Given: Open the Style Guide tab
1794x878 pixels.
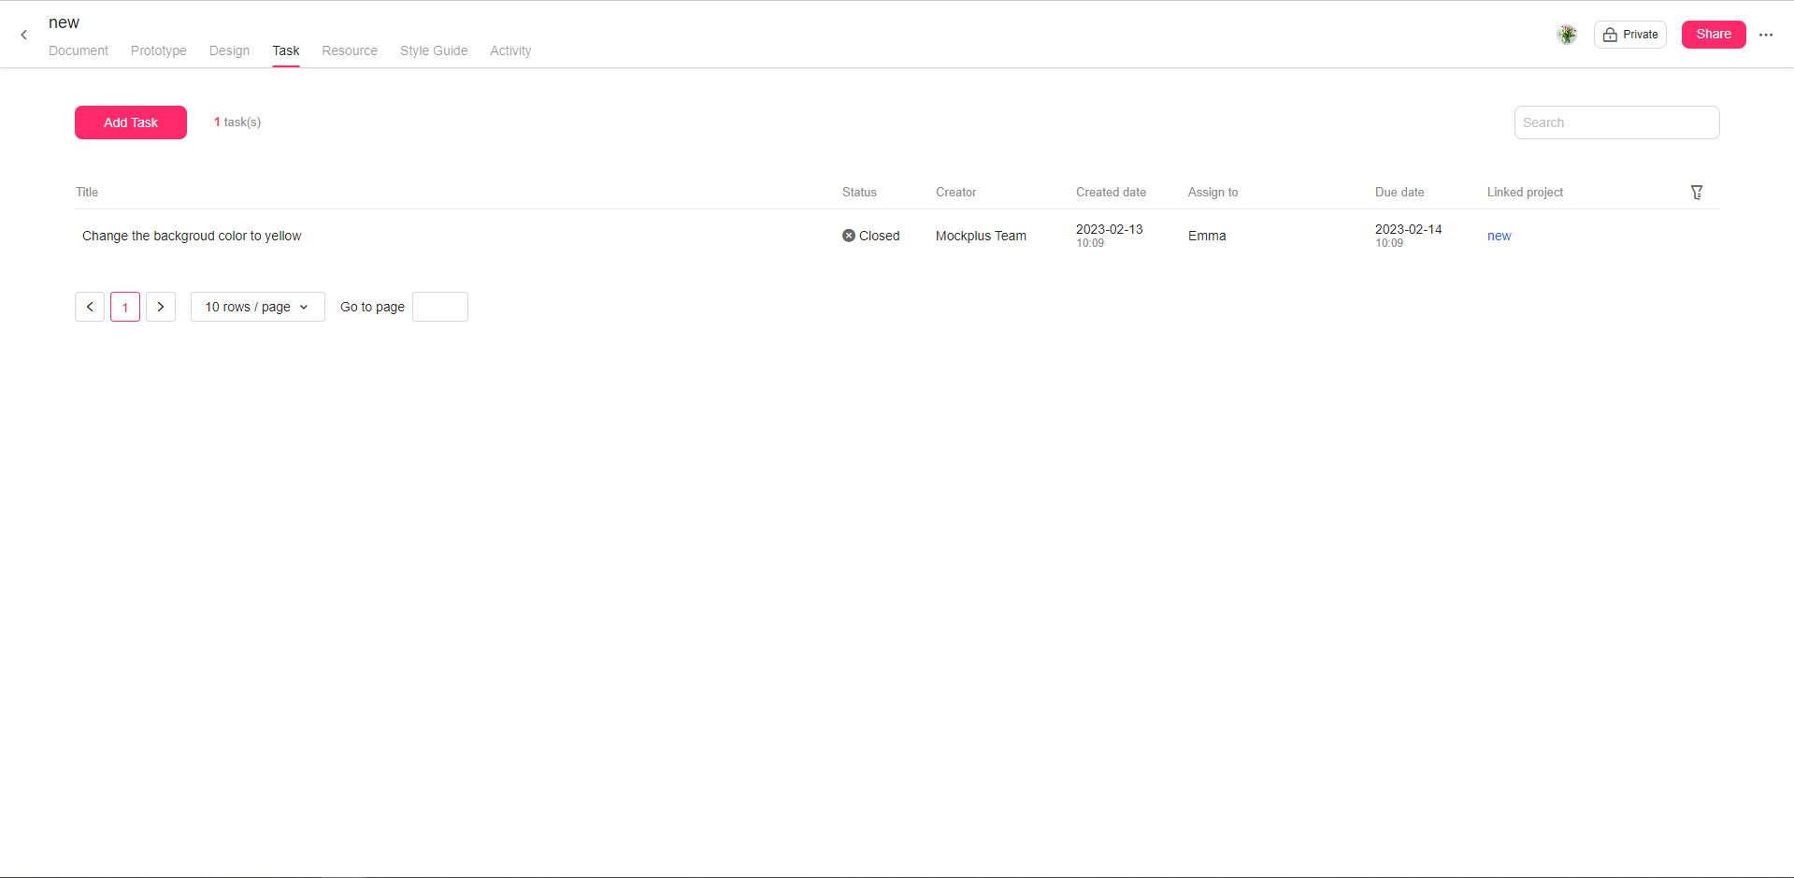Looking at the screenshot, I should 434,50.
